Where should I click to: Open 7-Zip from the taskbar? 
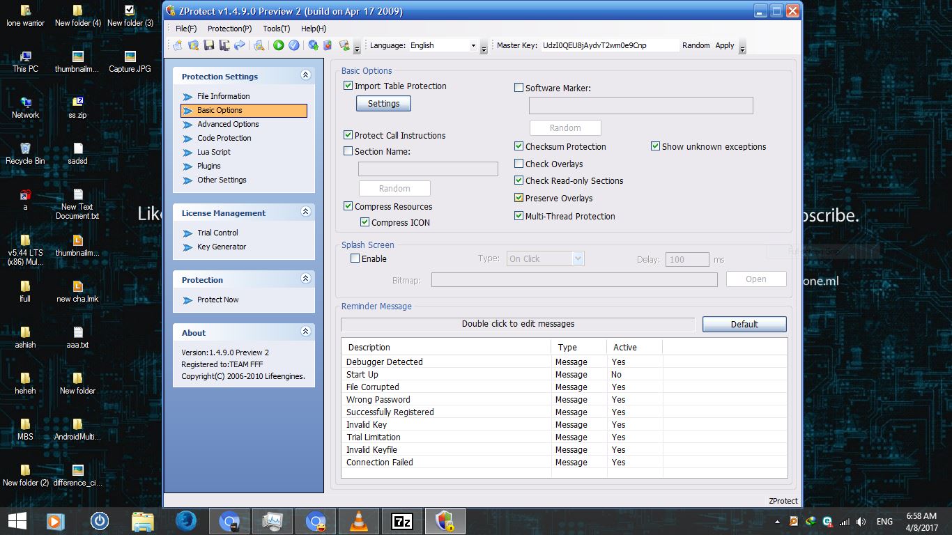tap(402, 521)
